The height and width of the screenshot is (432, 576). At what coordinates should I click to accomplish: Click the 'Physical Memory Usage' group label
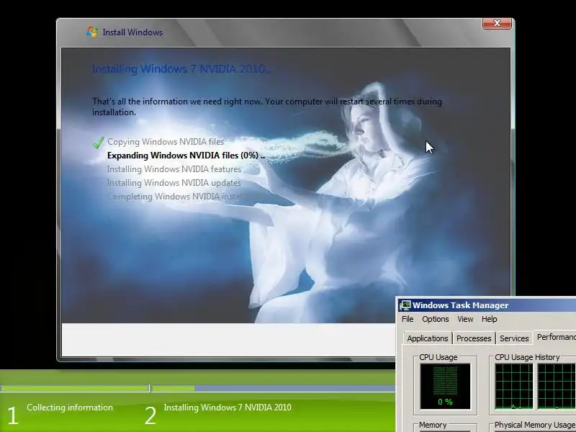(x=534, y=425)
